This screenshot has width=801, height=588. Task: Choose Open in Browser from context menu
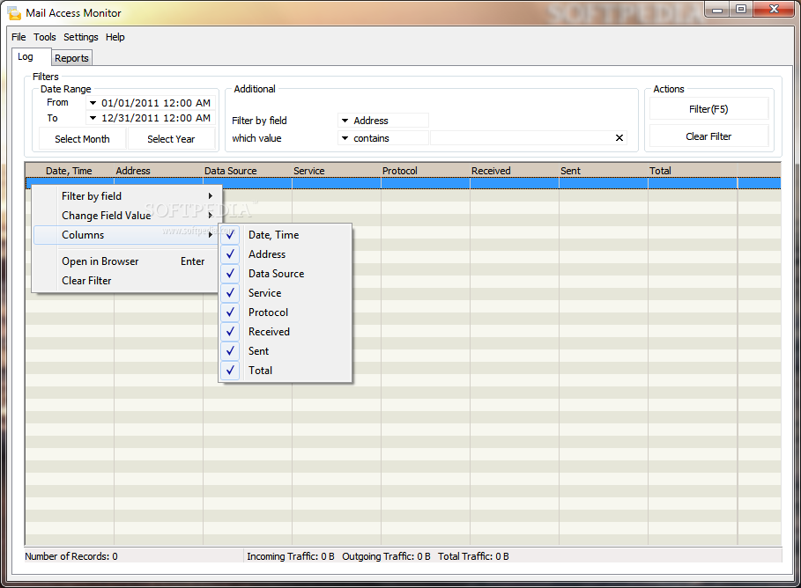128,261
